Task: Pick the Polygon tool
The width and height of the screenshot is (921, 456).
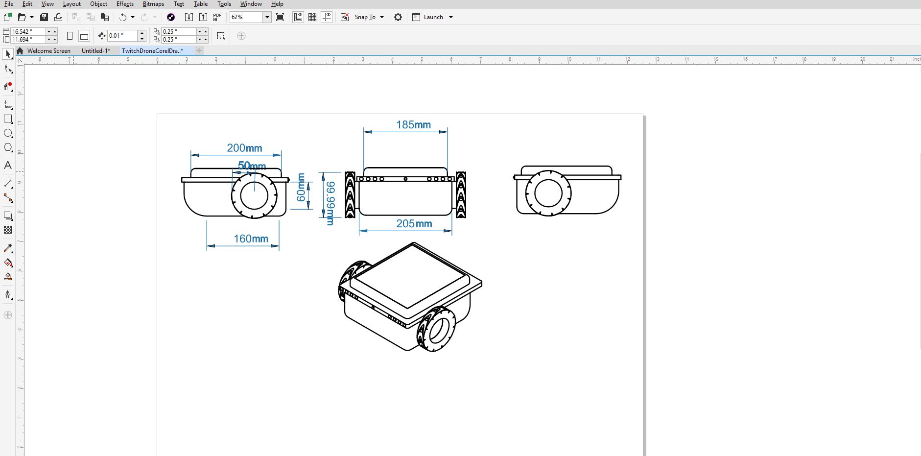Action: click(8, 147)
